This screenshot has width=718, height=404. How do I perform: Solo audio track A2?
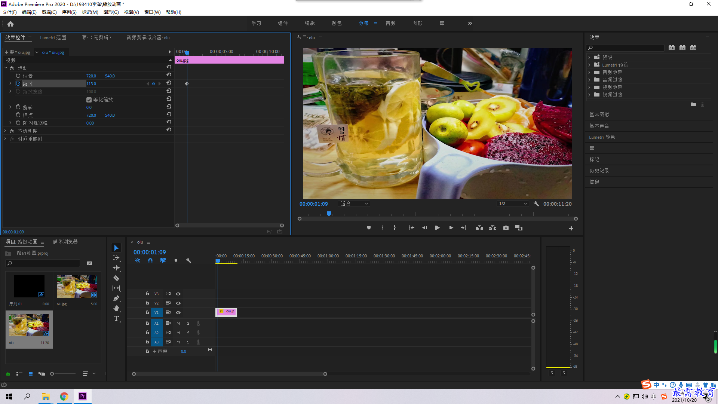click(188, 333)
